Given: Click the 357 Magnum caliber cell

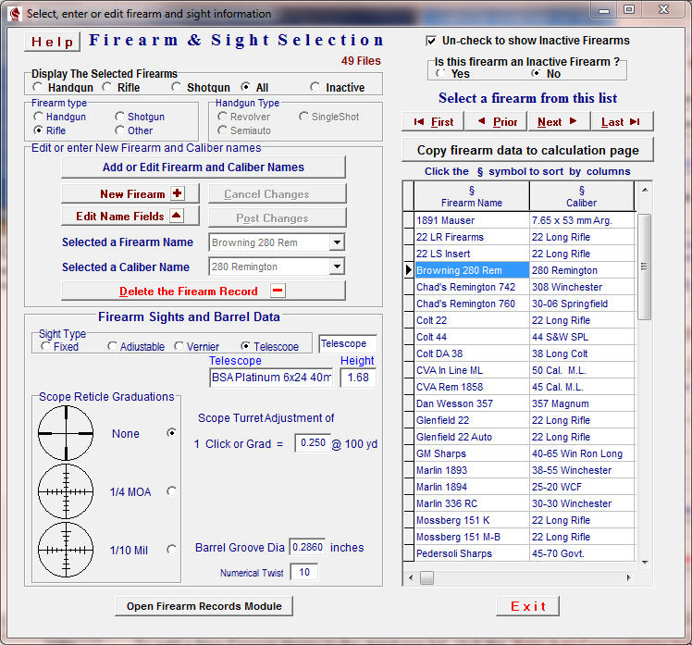Looking at the screenshot, I should (x=582, y=403).
